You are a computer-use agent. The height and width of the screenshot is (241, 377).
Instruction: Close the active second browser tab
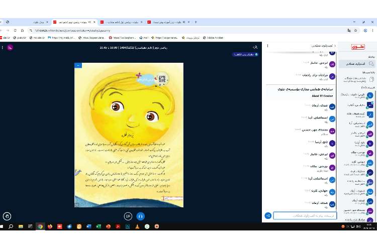point(95,22)
